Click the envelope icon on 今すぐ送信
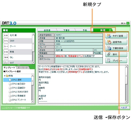The width and height of the screenshot is (131, 131). pos(109,36)
